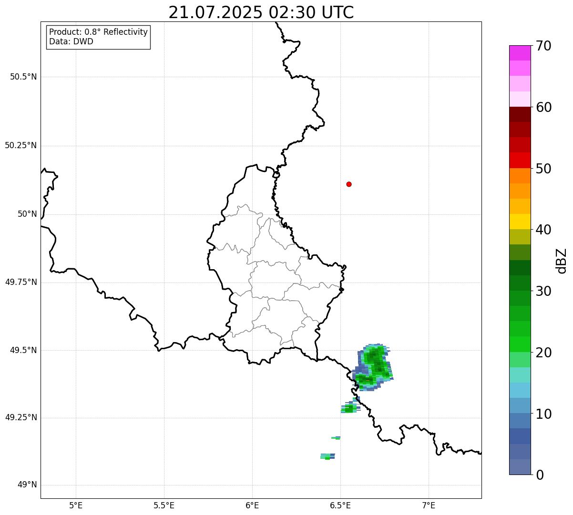573x515 pixels.
Task: Click the colorbar tick label 0
Action: [539, 475]
